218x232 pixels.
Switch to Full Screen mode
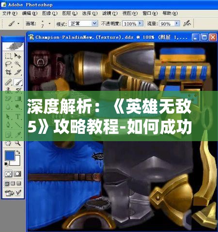click(19, 184)
